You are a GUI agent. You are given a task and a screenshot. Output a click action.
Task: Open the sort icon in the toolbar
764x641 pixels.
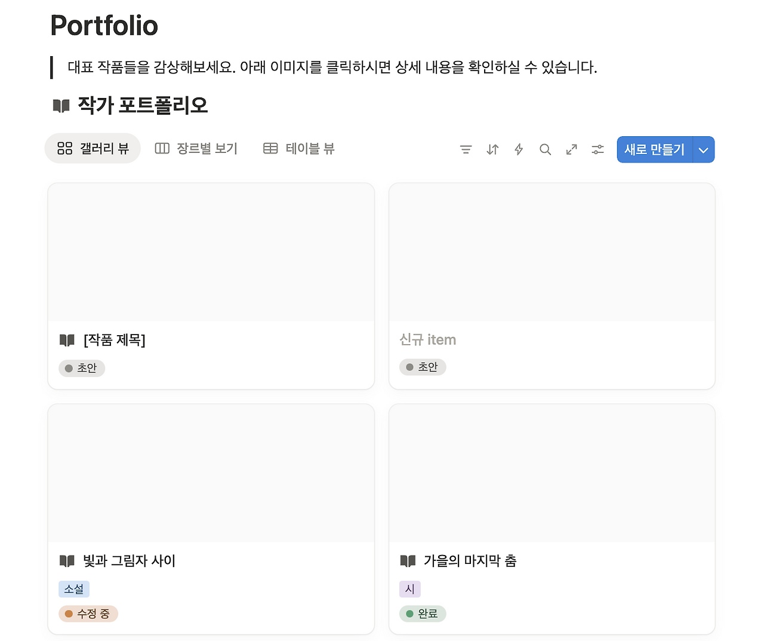point(492,149)
